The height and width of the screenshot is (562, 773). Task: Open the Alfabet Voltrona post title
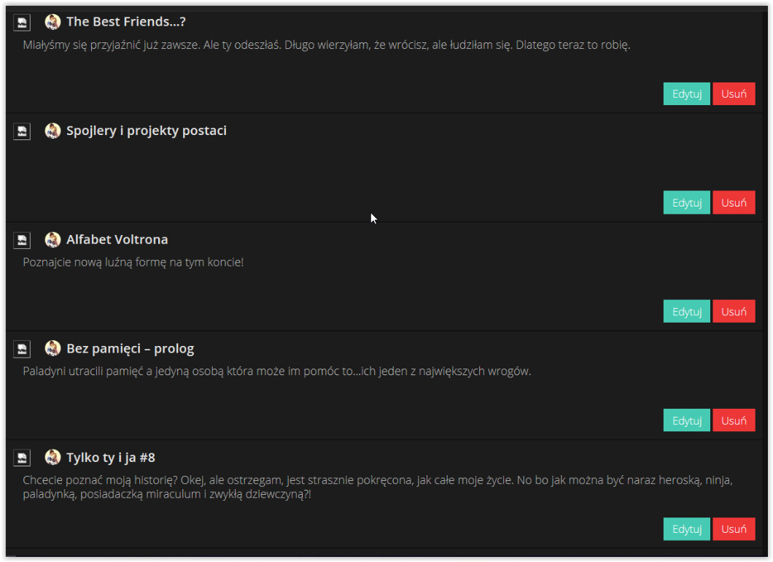(x=117, y=239)
